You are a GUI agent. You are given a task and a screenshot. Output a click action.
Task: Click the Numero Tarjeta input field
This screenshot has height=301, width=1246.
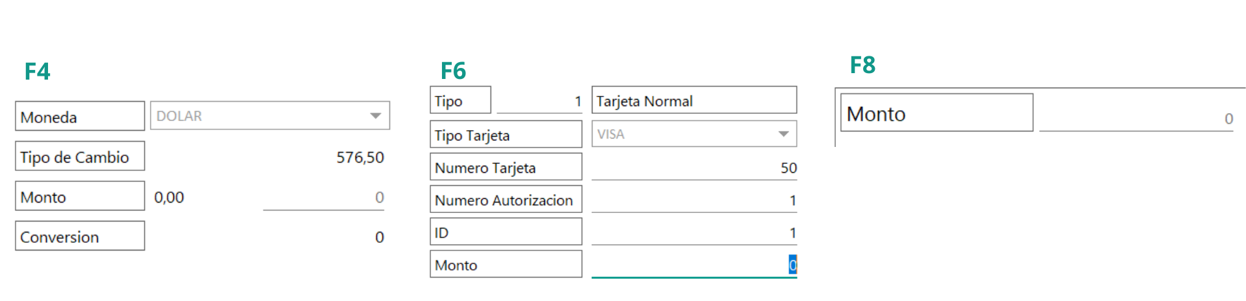[693, 168]
